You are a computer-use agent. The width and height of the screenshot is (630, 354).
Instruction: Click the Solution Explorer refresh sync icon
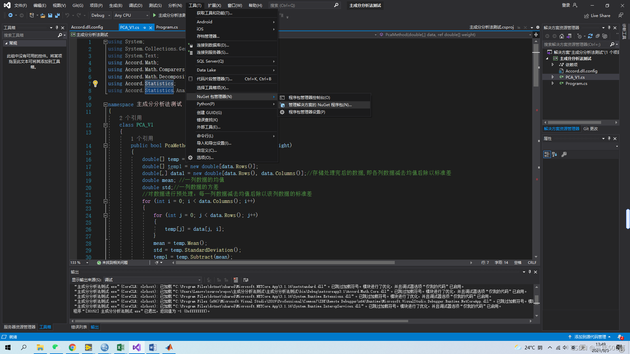coord(590,36)
